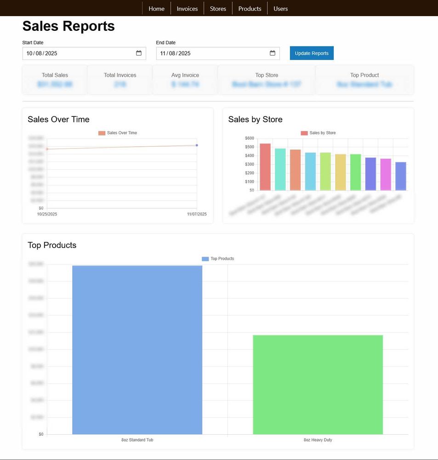Select the Total Sales summary card
Image resolution: width=438 pixels, height=460 pixels.
tap(55, 80)
